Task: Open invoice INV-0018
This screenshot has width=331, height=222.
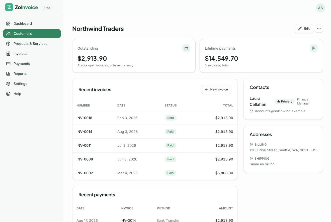Action: point(84,118)
